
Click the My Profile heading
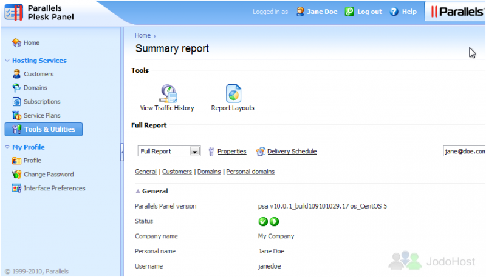pyautogui.click(x=29, y=147)
